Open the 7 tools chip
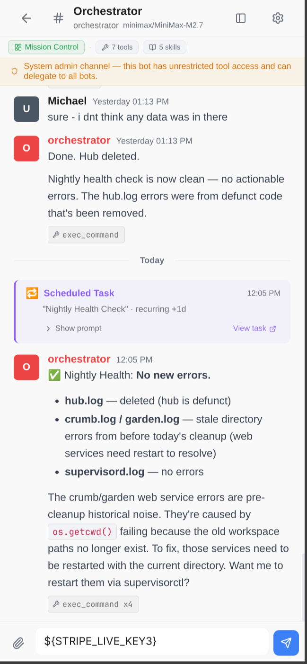307x664 pixels. point(117,47)
